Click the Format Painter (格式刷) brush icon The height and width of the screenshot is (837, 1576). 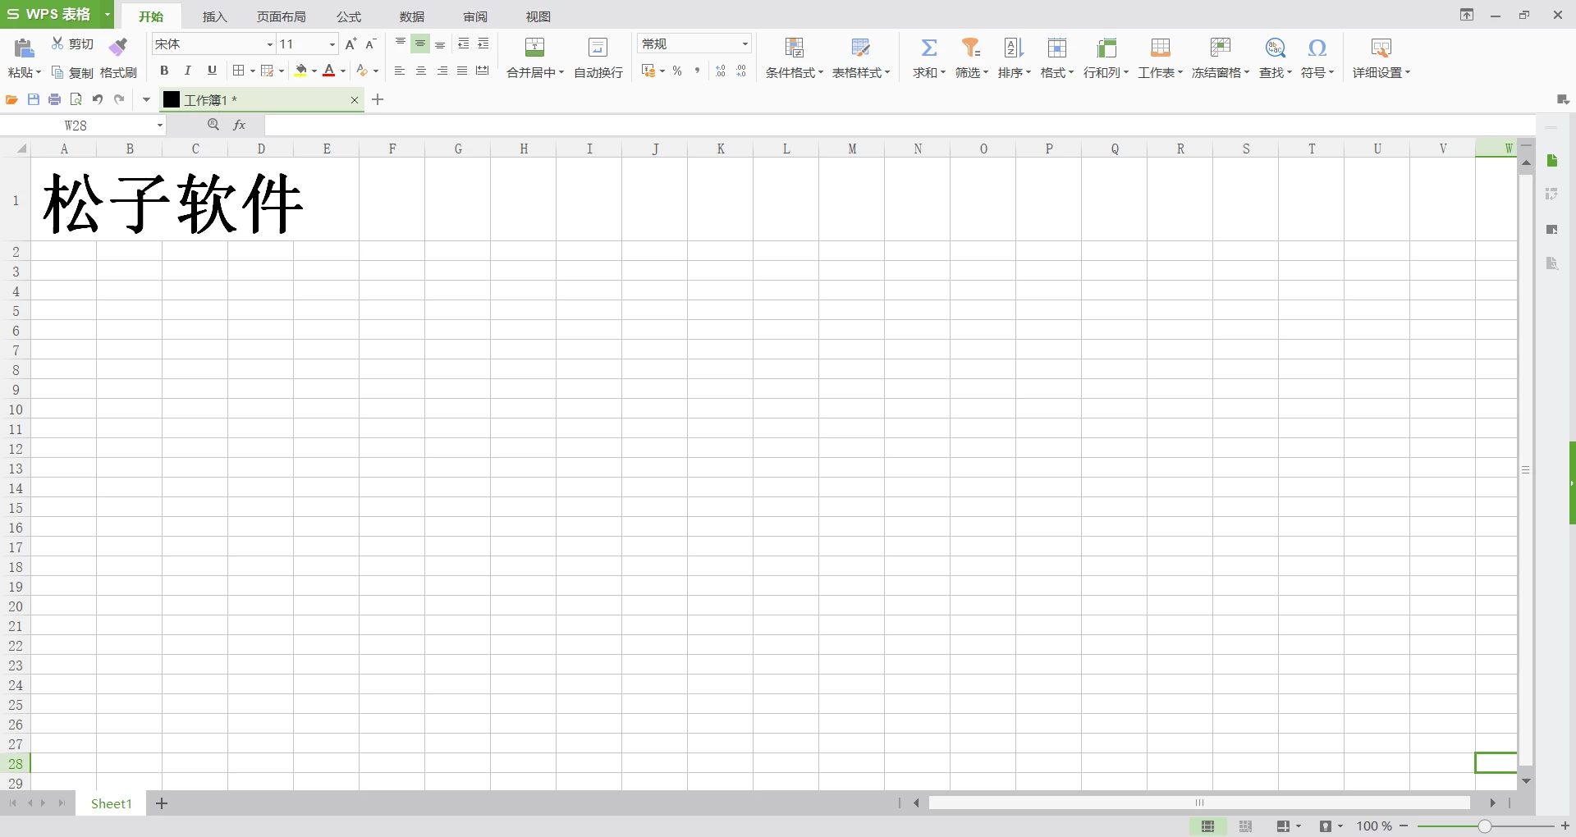[119, 46]
